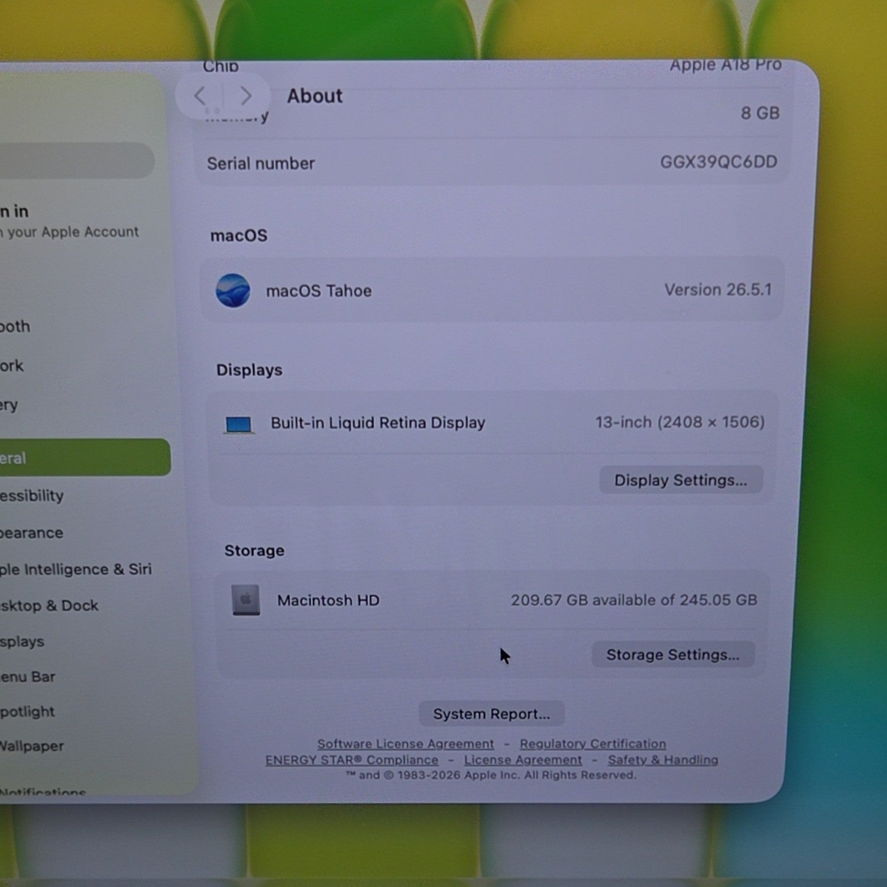Screen dimensions: 887x887
Task: Open Desktop & Dock settings
Action: pyautogui.click(x=49, y=606)
